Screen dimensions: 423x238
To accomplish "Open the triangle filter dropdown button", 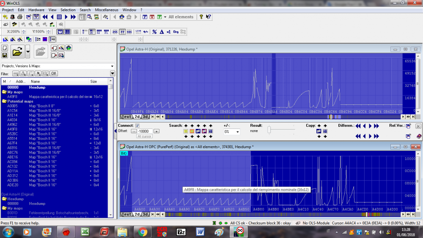I will click(23, 73).
